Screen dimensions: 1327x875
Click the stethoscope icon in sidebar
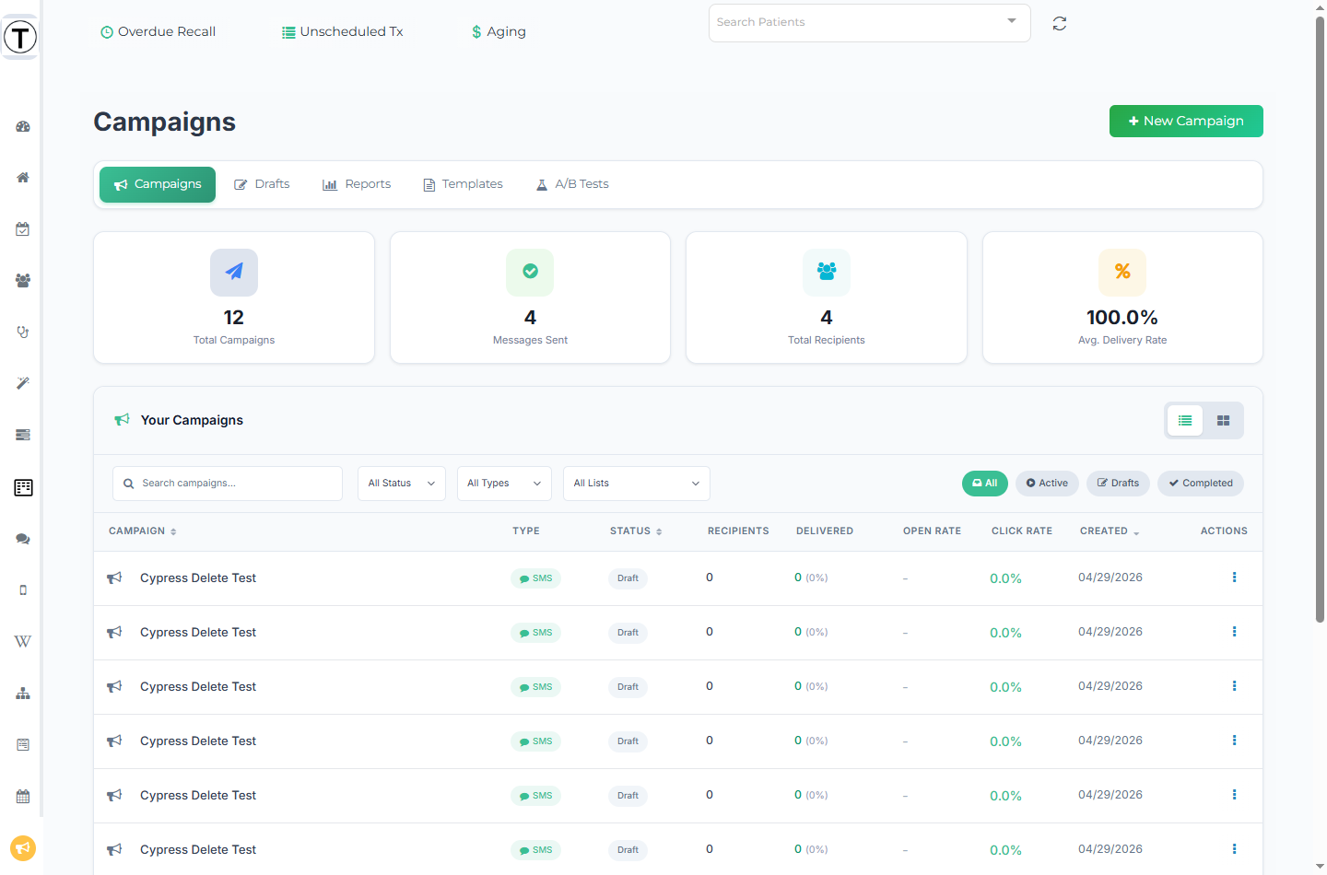coord(23,332)
